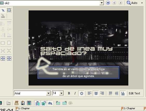Image resolution: width=146 pixels, height=111 pixels.
Task: Open the font size 14 dropdown arrow
Action: click(x=62, y=93)
